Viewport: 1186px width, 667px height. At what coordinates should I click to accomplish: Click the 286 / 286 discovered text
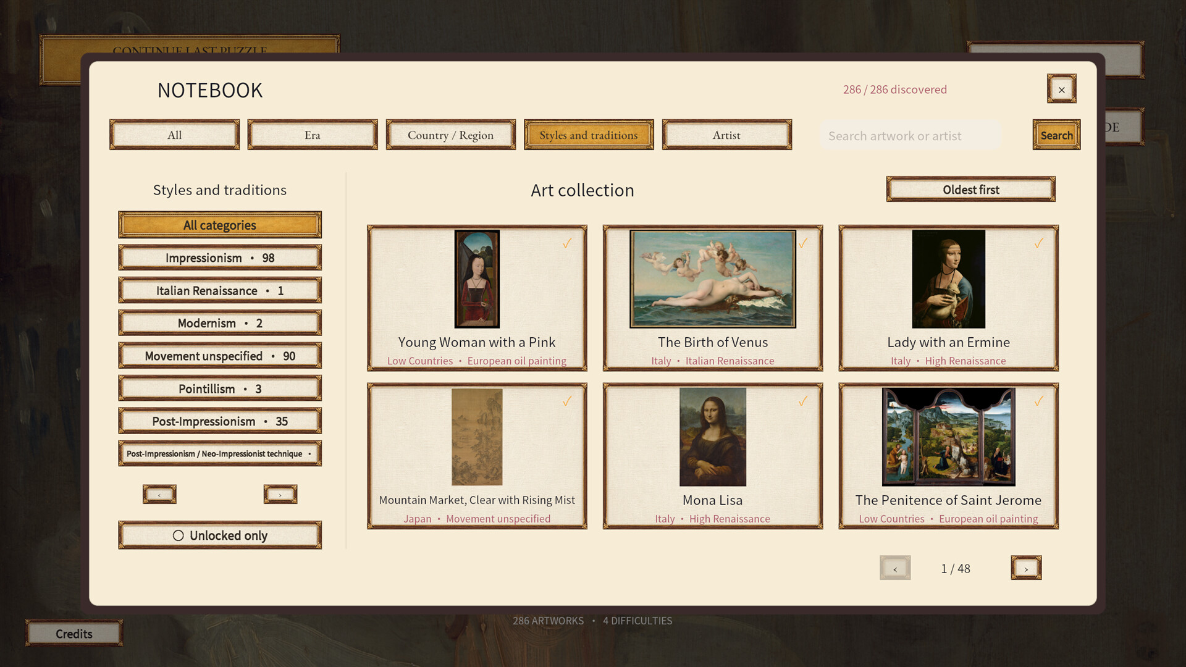click(894, 90)
